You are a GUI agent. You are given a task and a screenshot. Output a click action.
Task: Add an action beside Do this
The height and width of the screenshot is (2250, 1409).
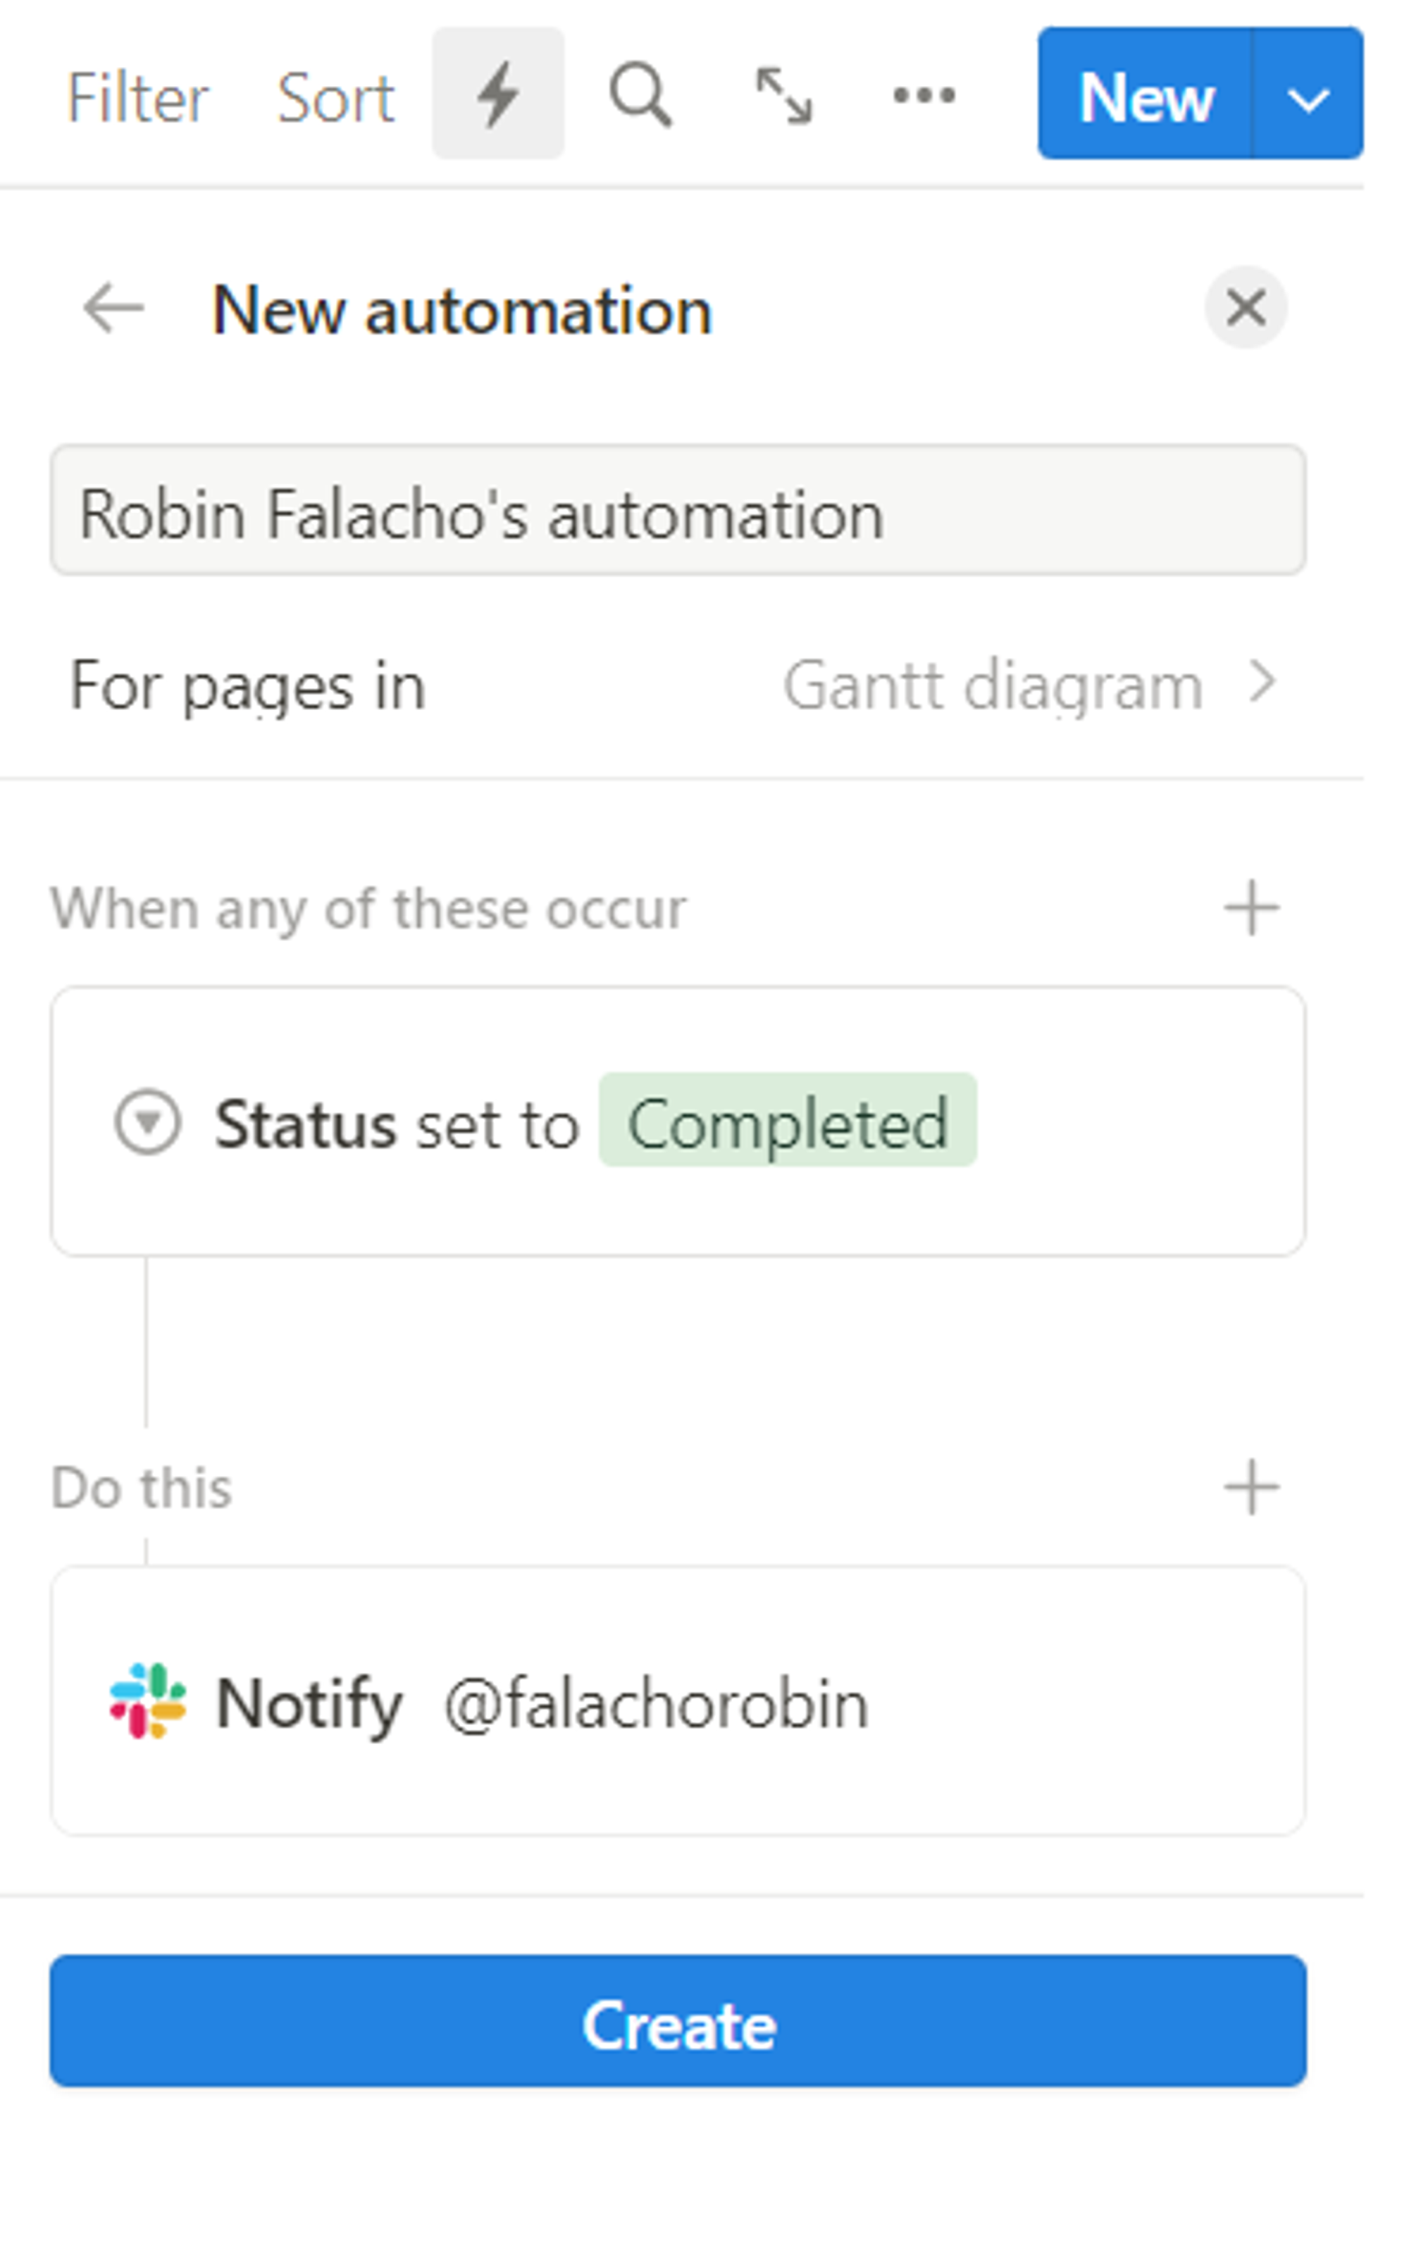pyautogui.click(x=1251, y=1487)
